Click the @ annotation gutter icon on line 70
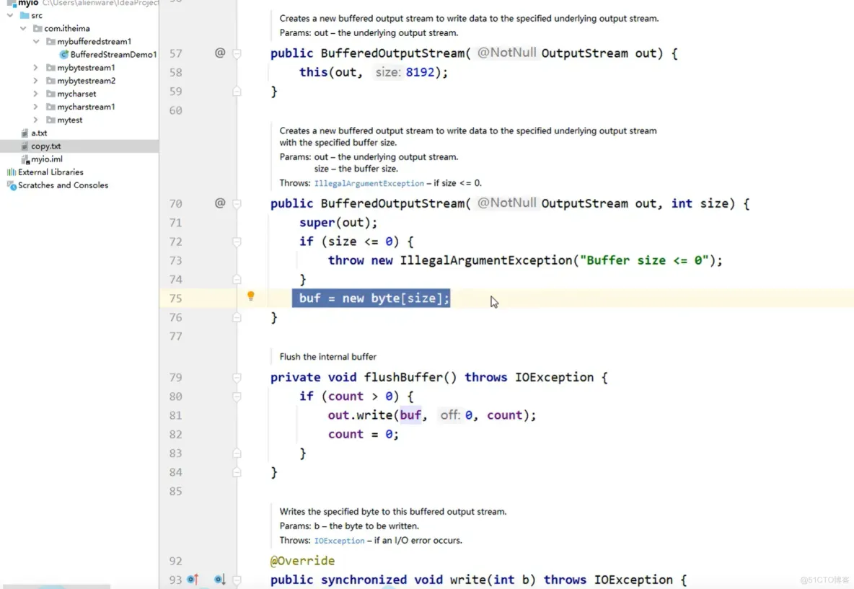Viewport: 854px width, 589px height. 220,203
